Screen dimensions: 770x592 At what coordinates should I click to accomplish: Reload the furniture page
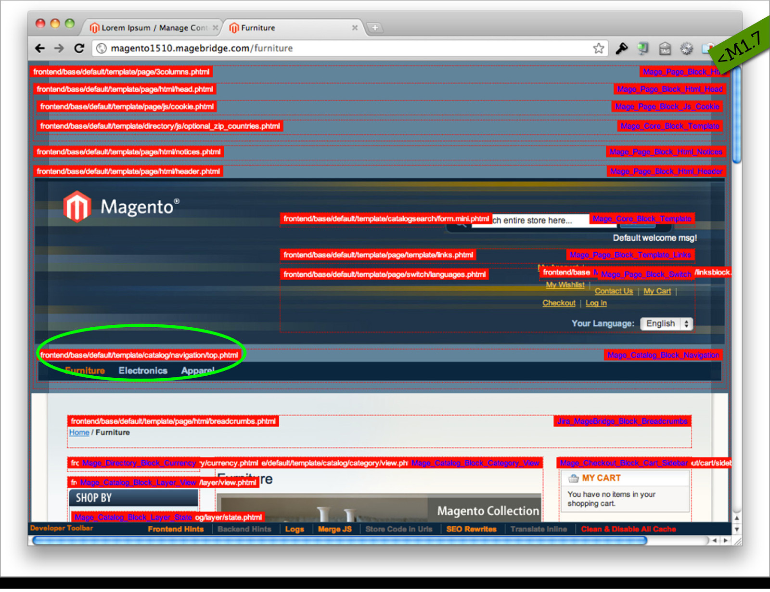click(79, 48)
